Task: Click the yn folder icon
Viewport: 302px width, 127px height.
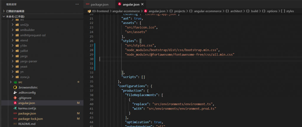Action: [x=17, y=71]
